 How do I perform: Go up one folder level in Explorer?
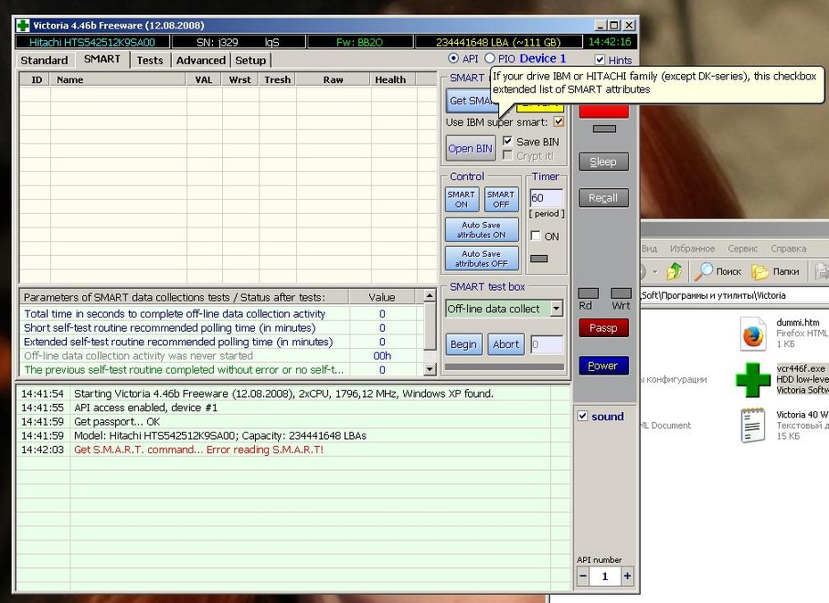click(674, 271)
